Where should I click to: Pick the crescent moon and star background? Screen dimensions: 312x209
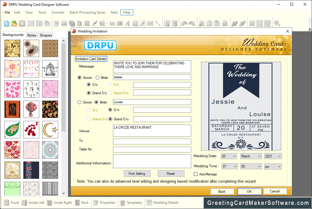(50, 130)
